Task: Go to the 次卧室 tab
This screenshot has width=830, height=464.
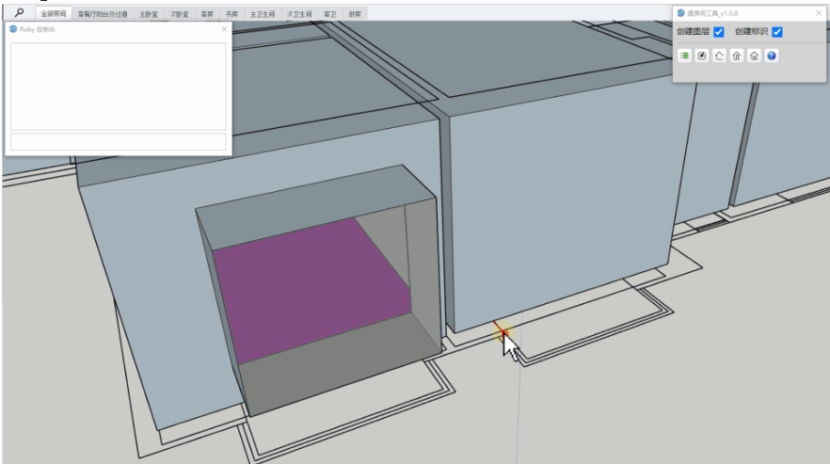Action: pyautogui.click(x=179, y=15)
